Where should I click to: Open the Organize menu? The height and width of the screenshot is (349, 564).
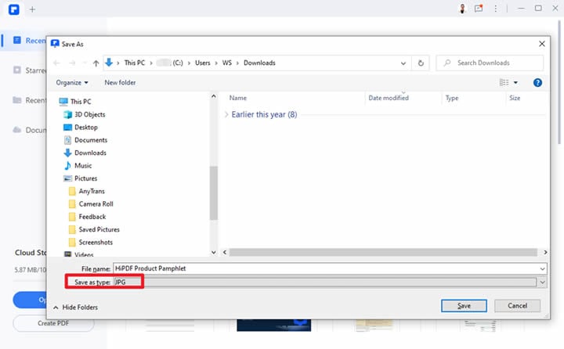pyautogui.click(x=72, y=83)
